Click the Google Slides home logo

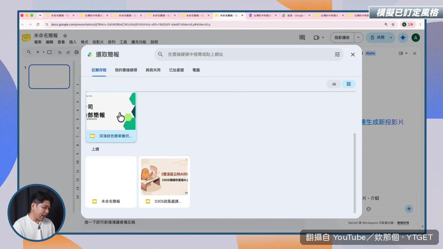pyautogui.click(x=26, y=38)
